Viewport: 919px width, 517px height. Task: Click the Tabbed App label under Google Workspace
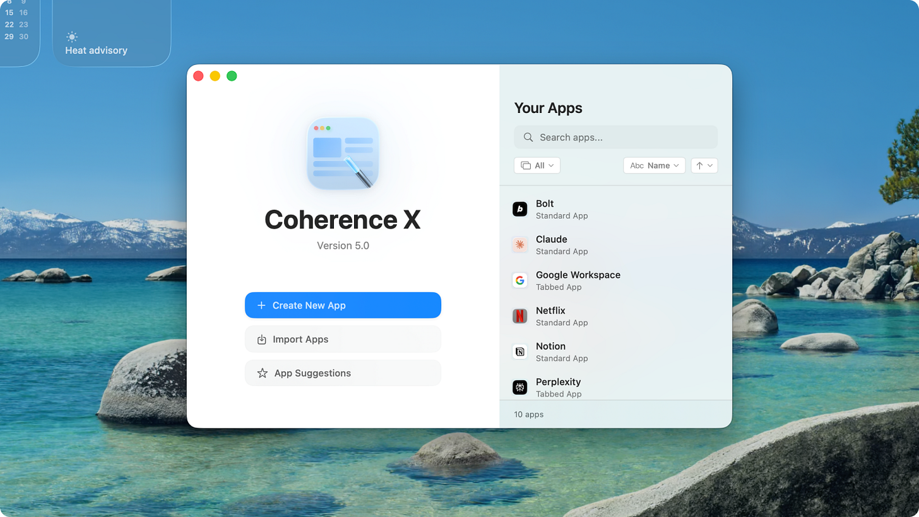(x=559, y=287)
